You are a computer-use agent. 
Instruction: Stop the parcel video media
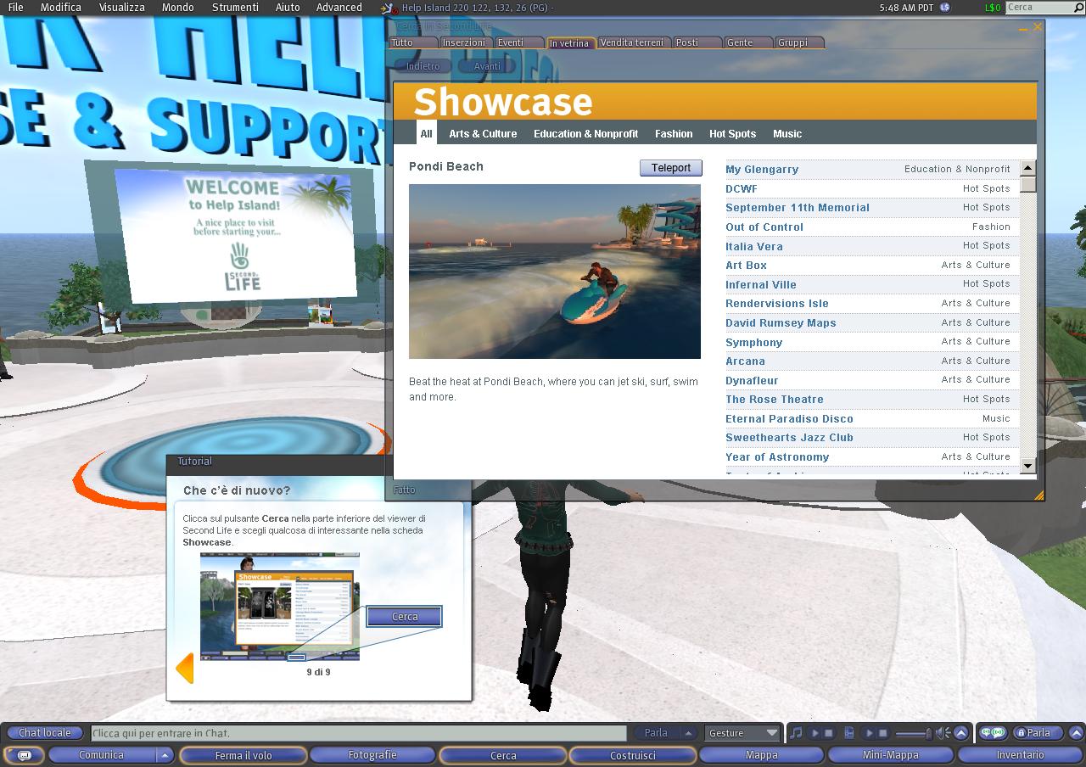click(x=882, y=733)
